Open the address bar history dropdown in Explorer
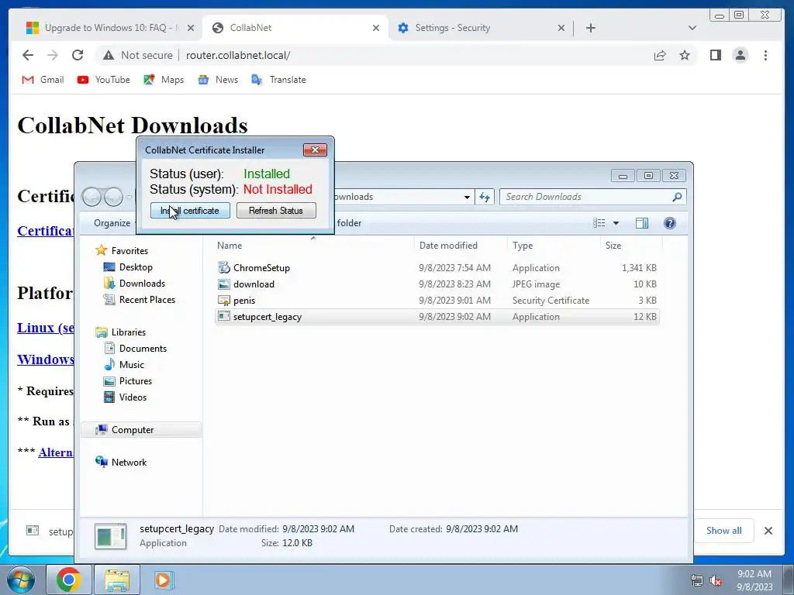 [467, 197]
